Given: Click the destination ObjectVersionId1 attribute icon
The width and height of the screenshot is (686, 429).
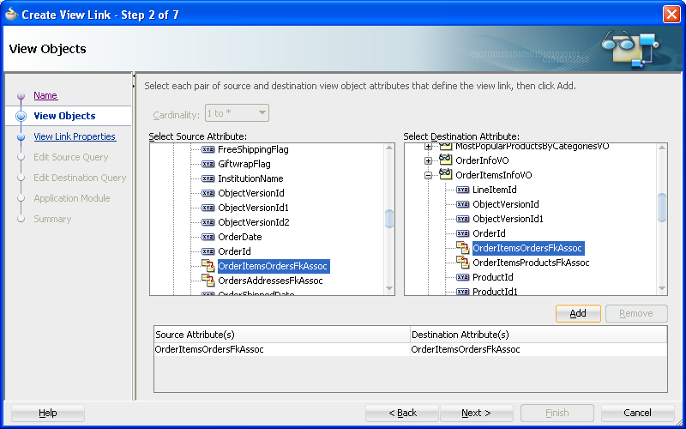Looking at the screenshot, I should (462, 219).
